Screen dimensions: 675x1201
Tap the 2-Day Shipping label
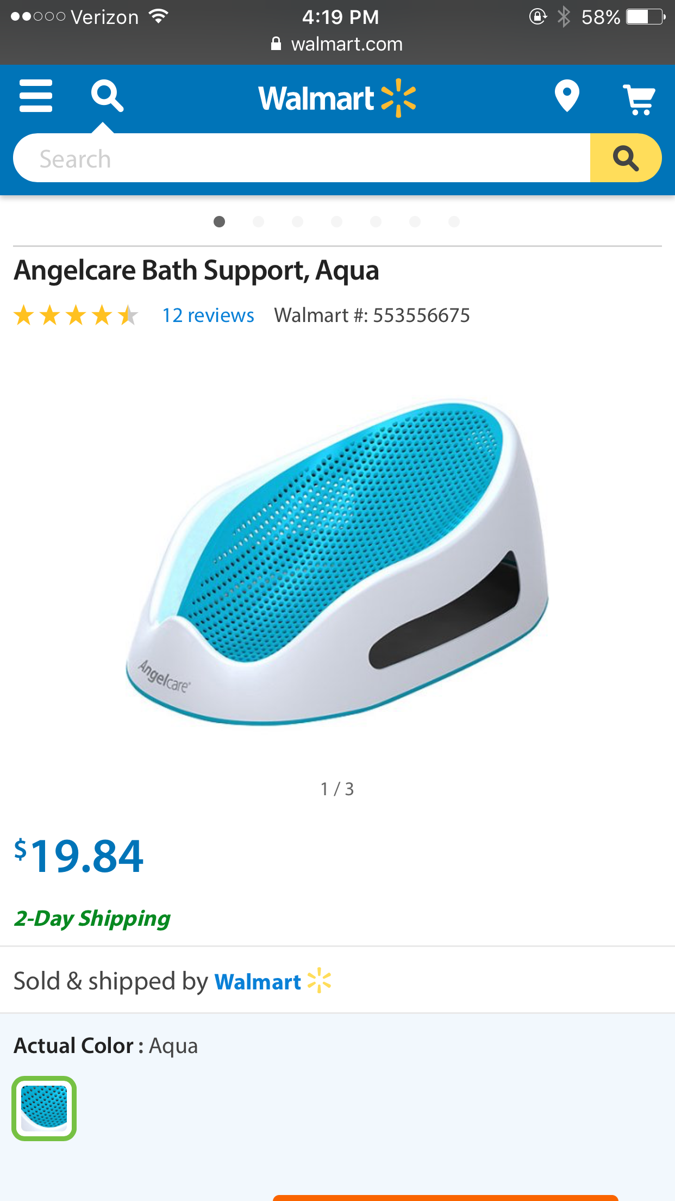click(x=92, y=919)
